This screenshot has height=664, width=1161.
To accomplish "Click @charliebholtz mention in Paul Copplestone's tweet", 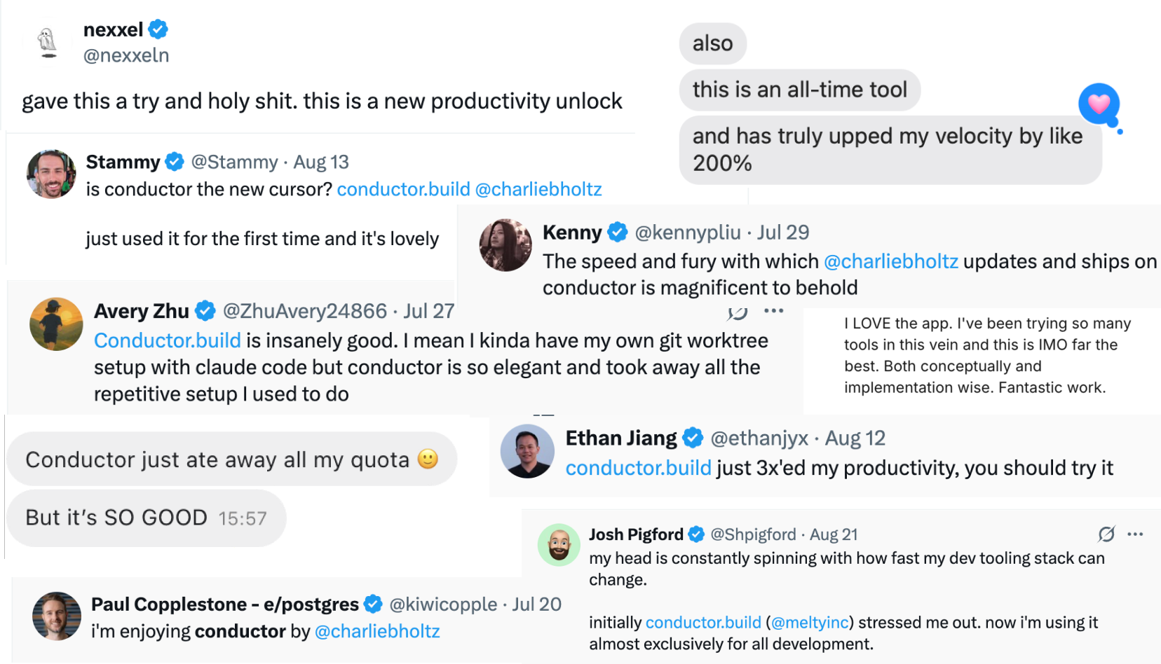I will click(x=377, y=631).
